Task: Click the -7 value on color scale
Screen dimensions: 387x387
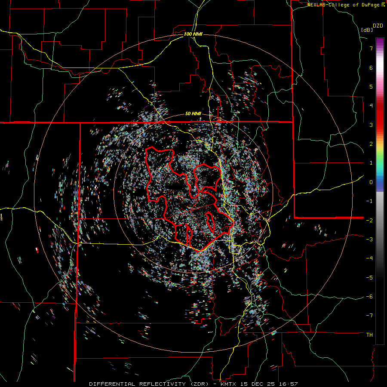Action: [369, 316]
